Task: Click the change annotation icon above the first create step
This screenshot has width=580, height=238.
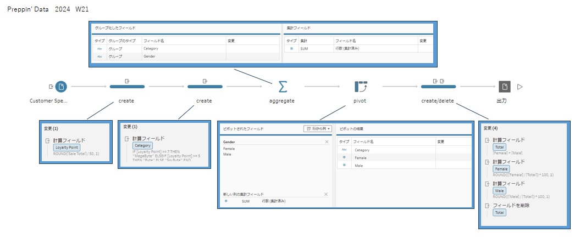Action: [127, 81]
